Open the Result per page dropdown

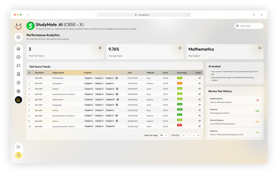(x=164, y=135)
